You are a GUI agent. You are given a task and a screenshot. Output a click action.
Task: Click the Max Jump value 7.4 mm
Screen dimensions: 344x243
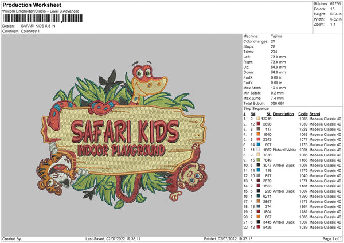[277, 98]
